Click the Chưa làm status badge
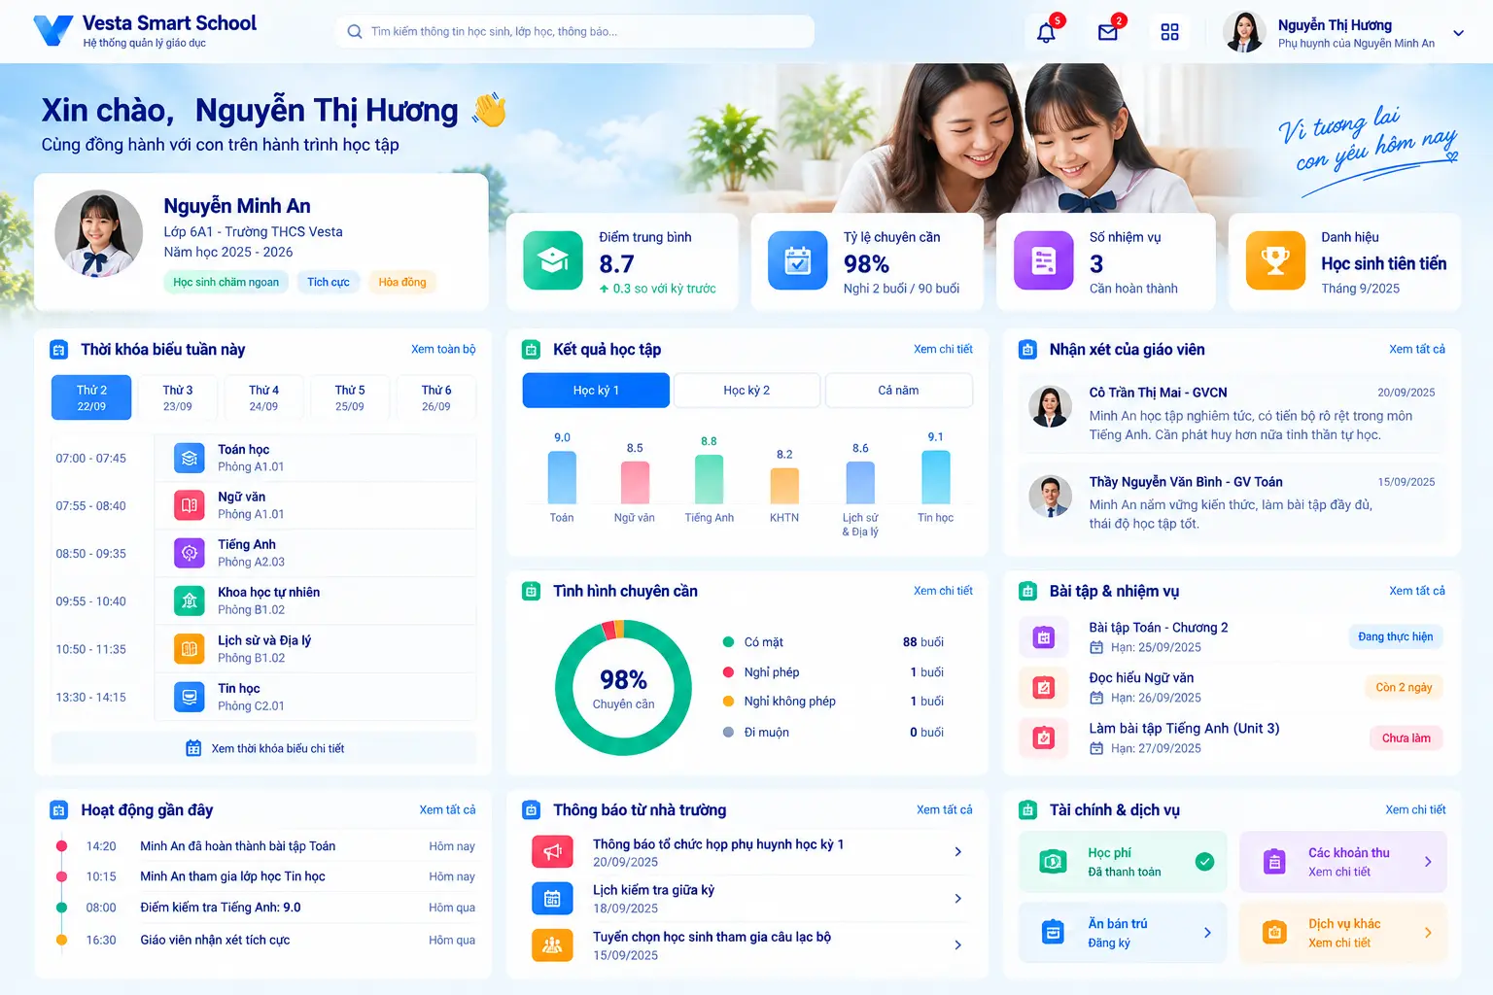The height and width of the screenshot is (995, 1493). (1406, 738)
